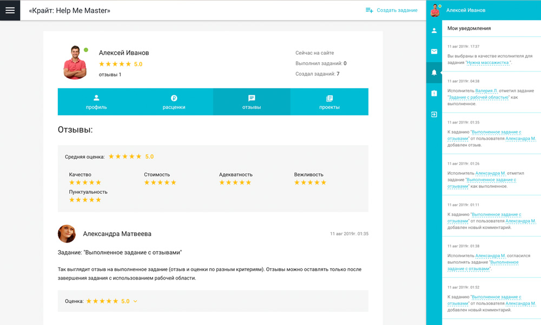The height and width of the screenshot is (325, 541).
Task: Click Алексей Иванов's large profile photo
Action: pos(75,63)
